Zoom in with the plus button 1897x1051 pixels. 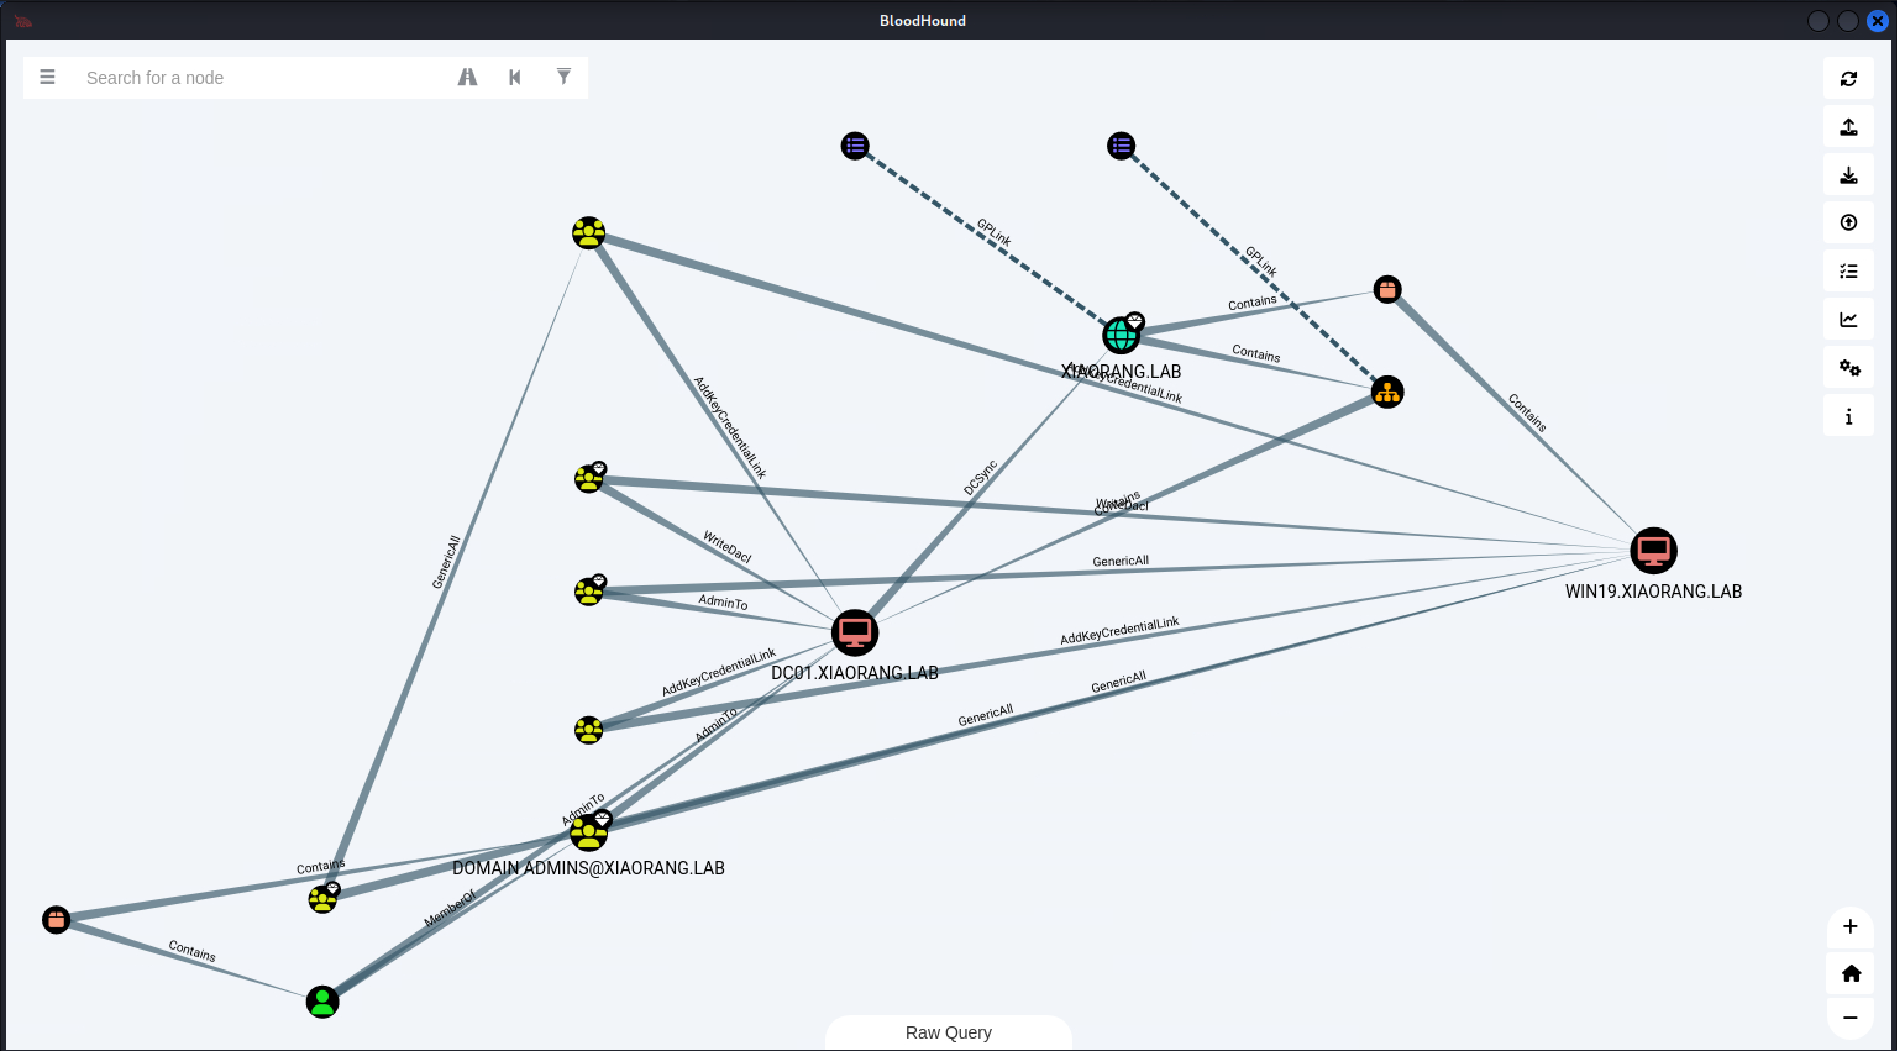1850,927
